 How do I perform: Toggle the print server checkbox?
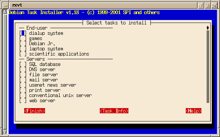pos(23,90)
